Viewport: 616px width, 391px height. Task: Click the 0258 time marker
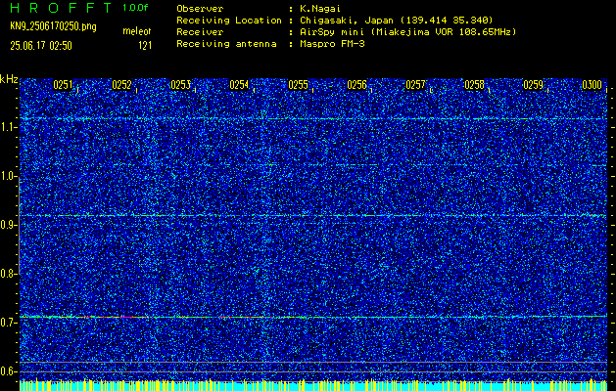click(475, 85)
